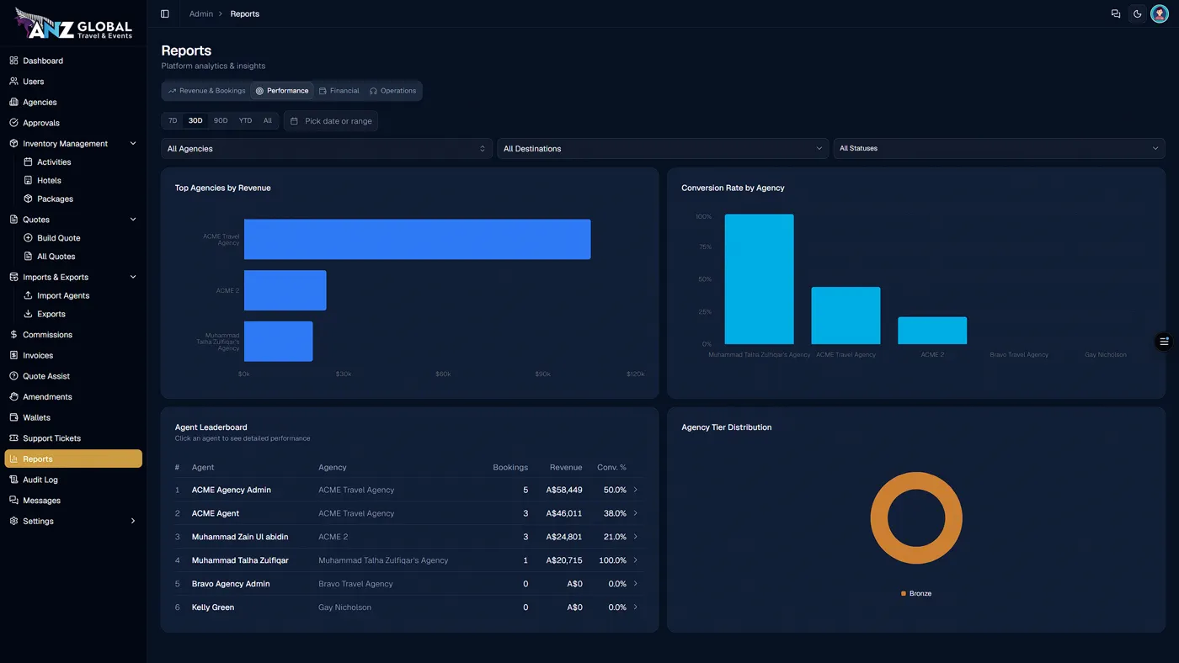This screenshot has width=1179, height=663.
Task: Click the Support Tickets icon
Action: (x=13, y=438)
